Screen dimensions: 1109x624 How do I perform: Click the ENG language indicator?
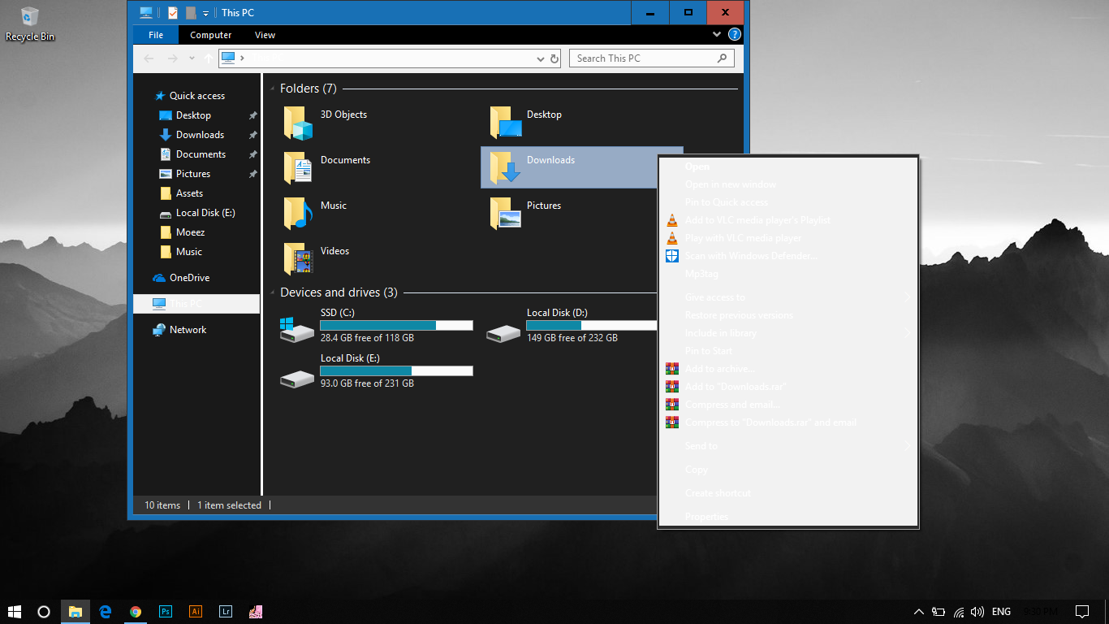pyautogui.click(x=1002, y=611)
